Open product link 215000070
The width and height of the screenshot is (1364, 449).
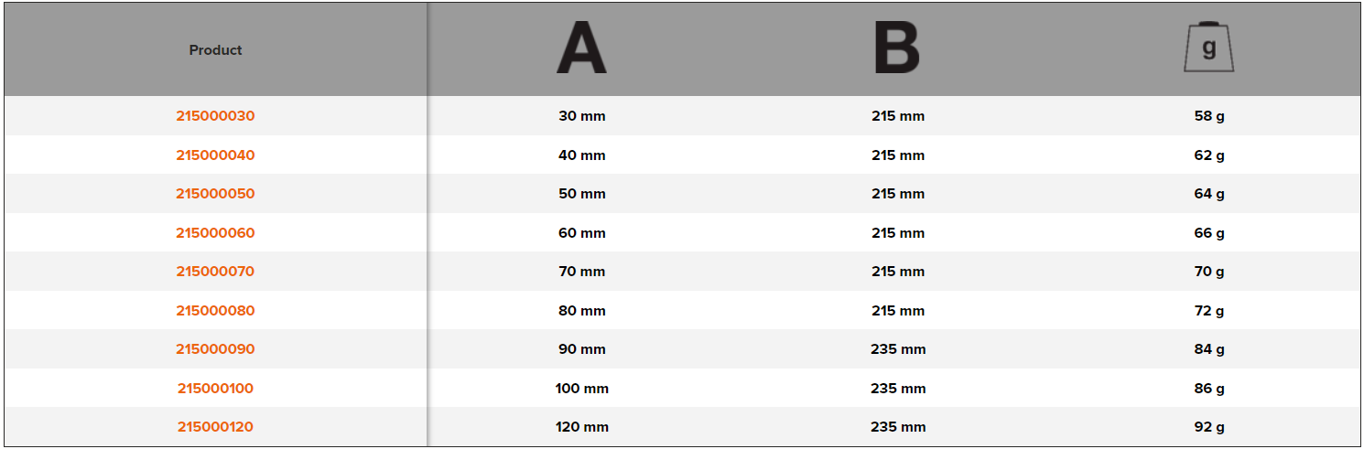[x=215, y=272]
